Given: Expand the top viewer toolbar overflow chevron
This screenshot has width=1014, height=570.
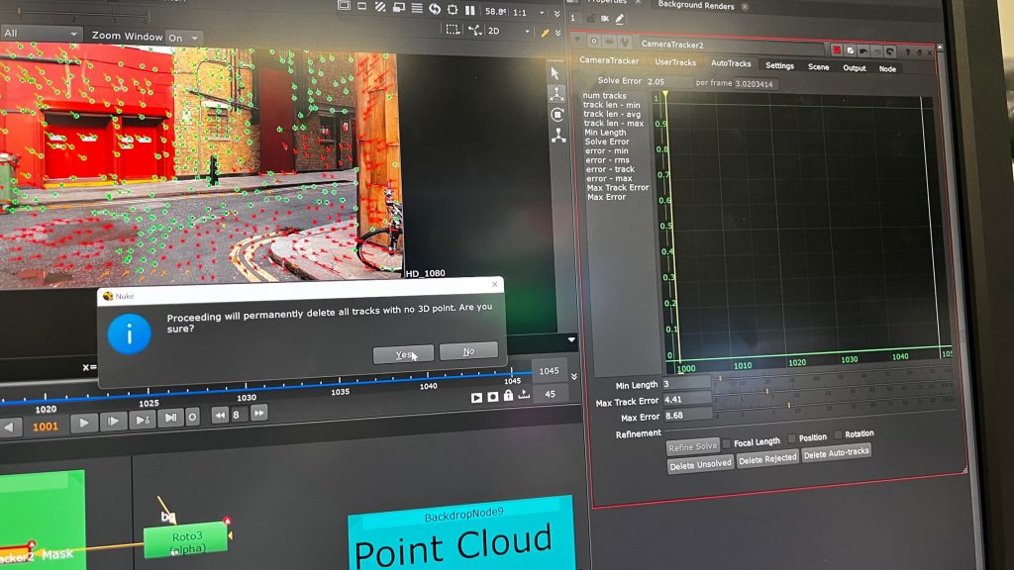Looking at the screenshot, I should click(x=557, y=13).
